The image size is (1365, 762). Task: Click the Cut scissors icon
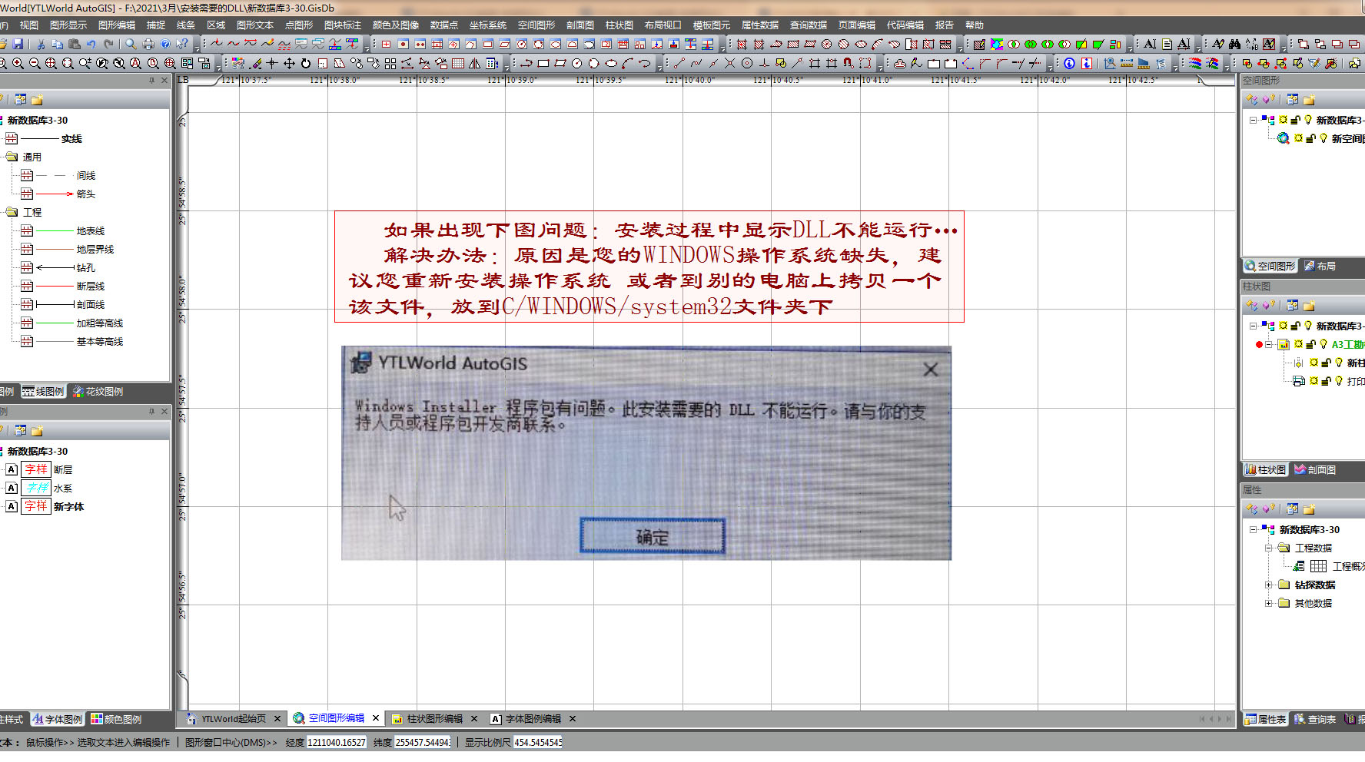(x=40, y=44)
